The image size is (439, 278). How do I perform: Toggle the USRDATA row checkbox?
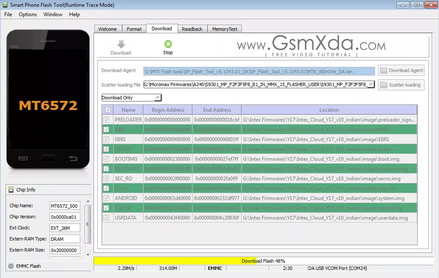[x=106, y=218]
